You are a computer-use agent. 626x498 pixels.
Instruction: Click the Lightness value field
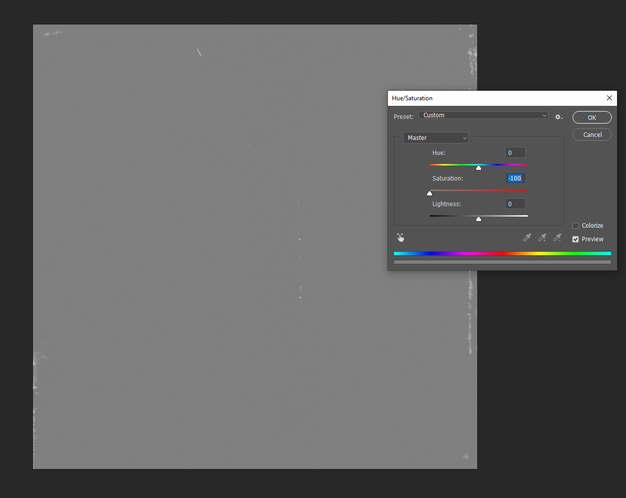[515, 204]
